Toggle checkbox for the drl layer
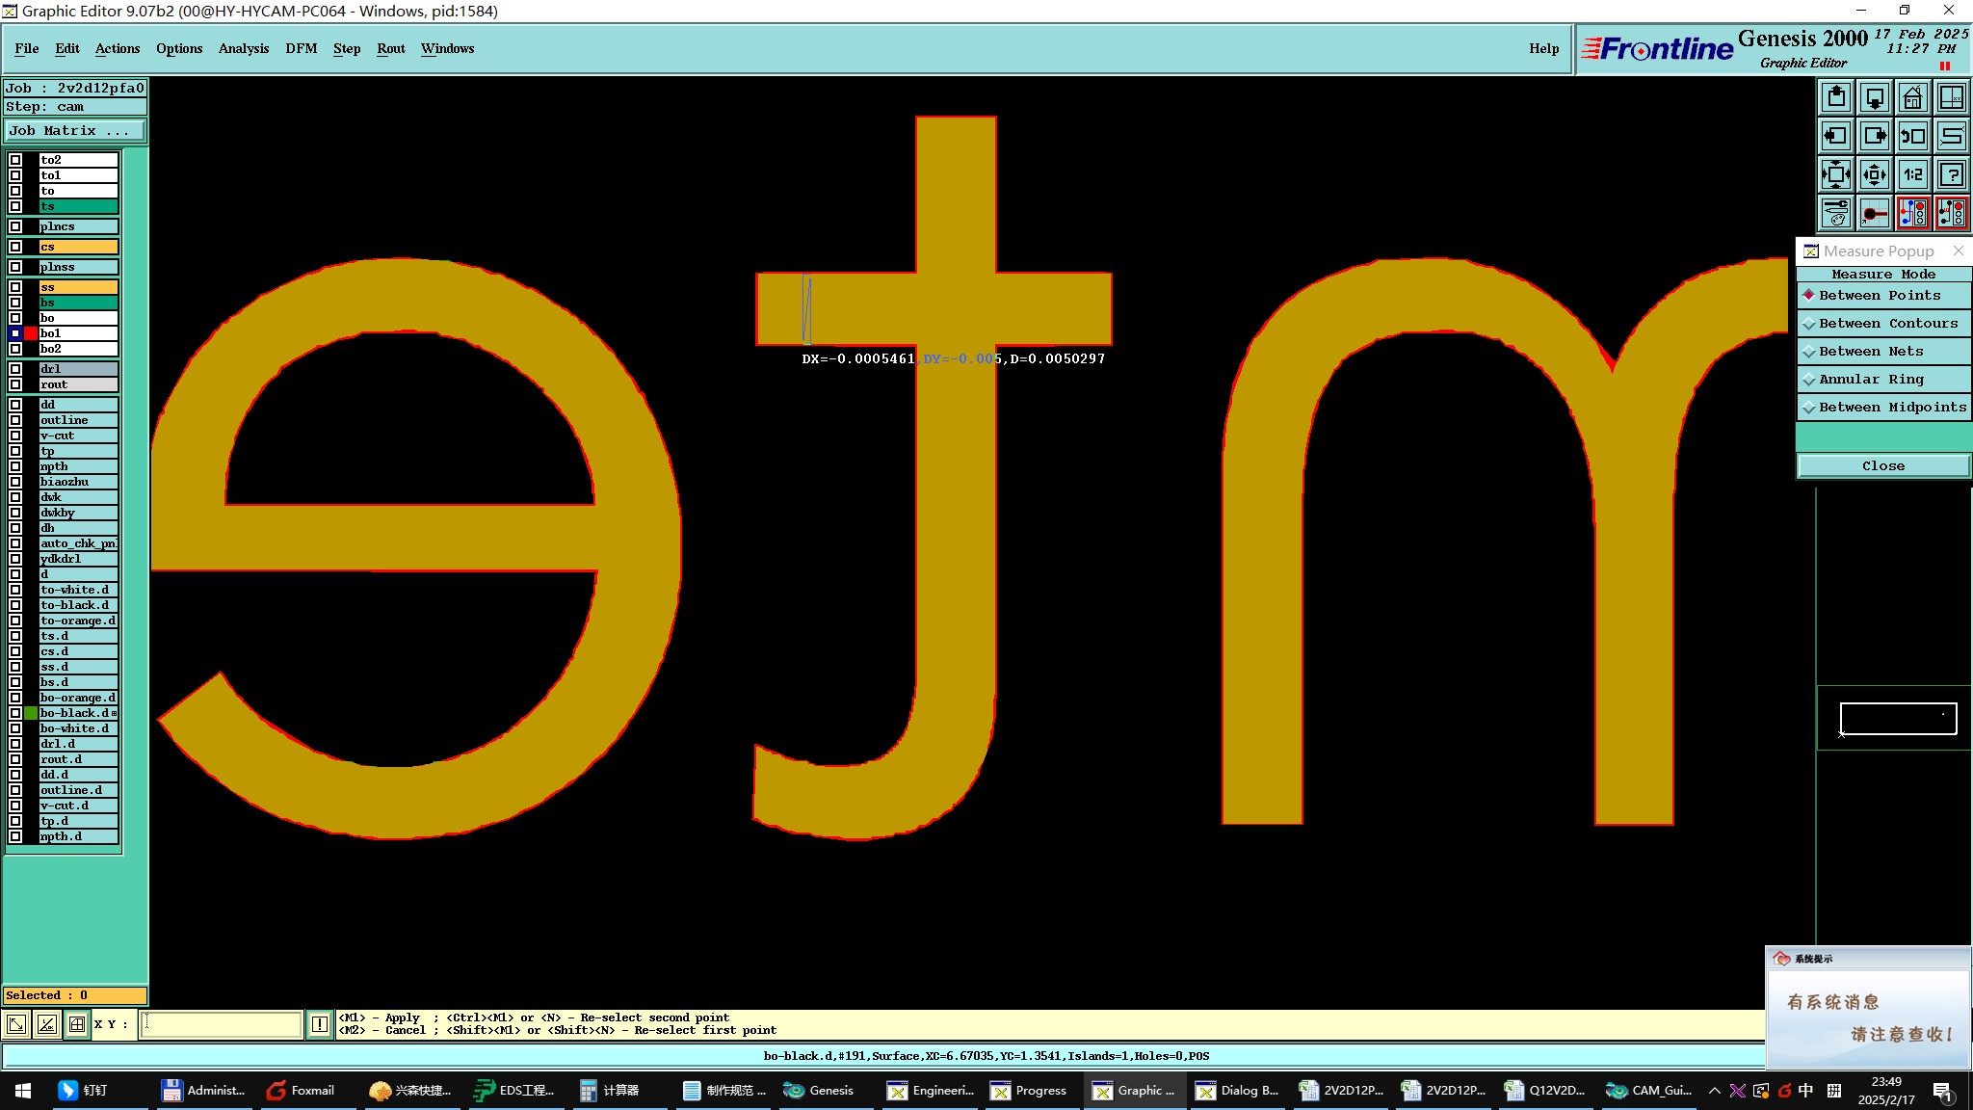The height and width of the screenshot is (1110, 1973). click(15, 369)
